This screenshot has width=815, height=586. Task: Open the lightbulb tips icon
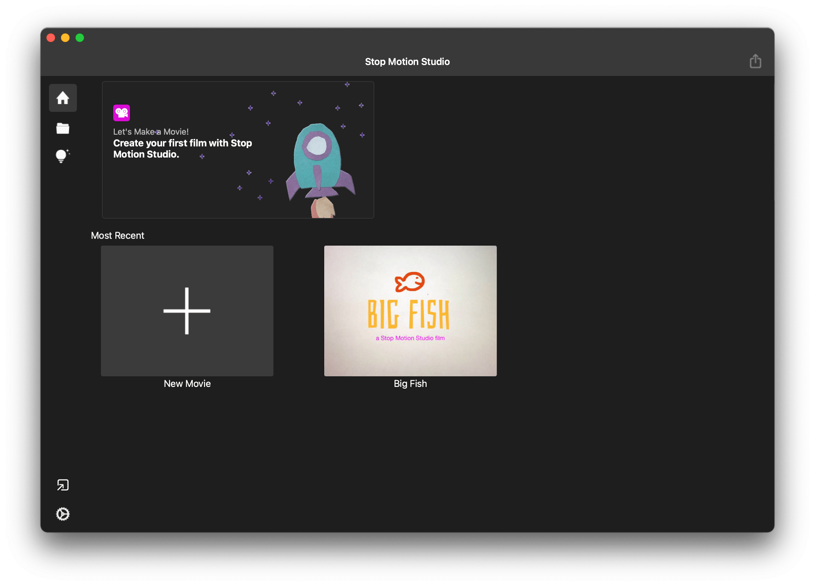pyautogui.click(x=63, y=156)
